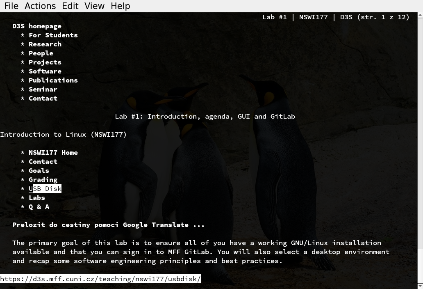Follow the D3S homepage link

[x=37, y=26]
